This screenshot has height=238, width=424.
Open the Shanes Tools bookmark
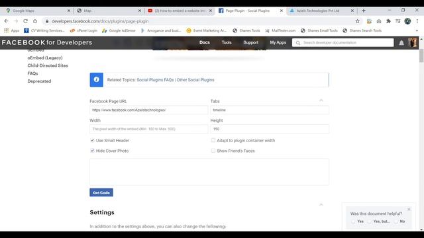point(246,30)
